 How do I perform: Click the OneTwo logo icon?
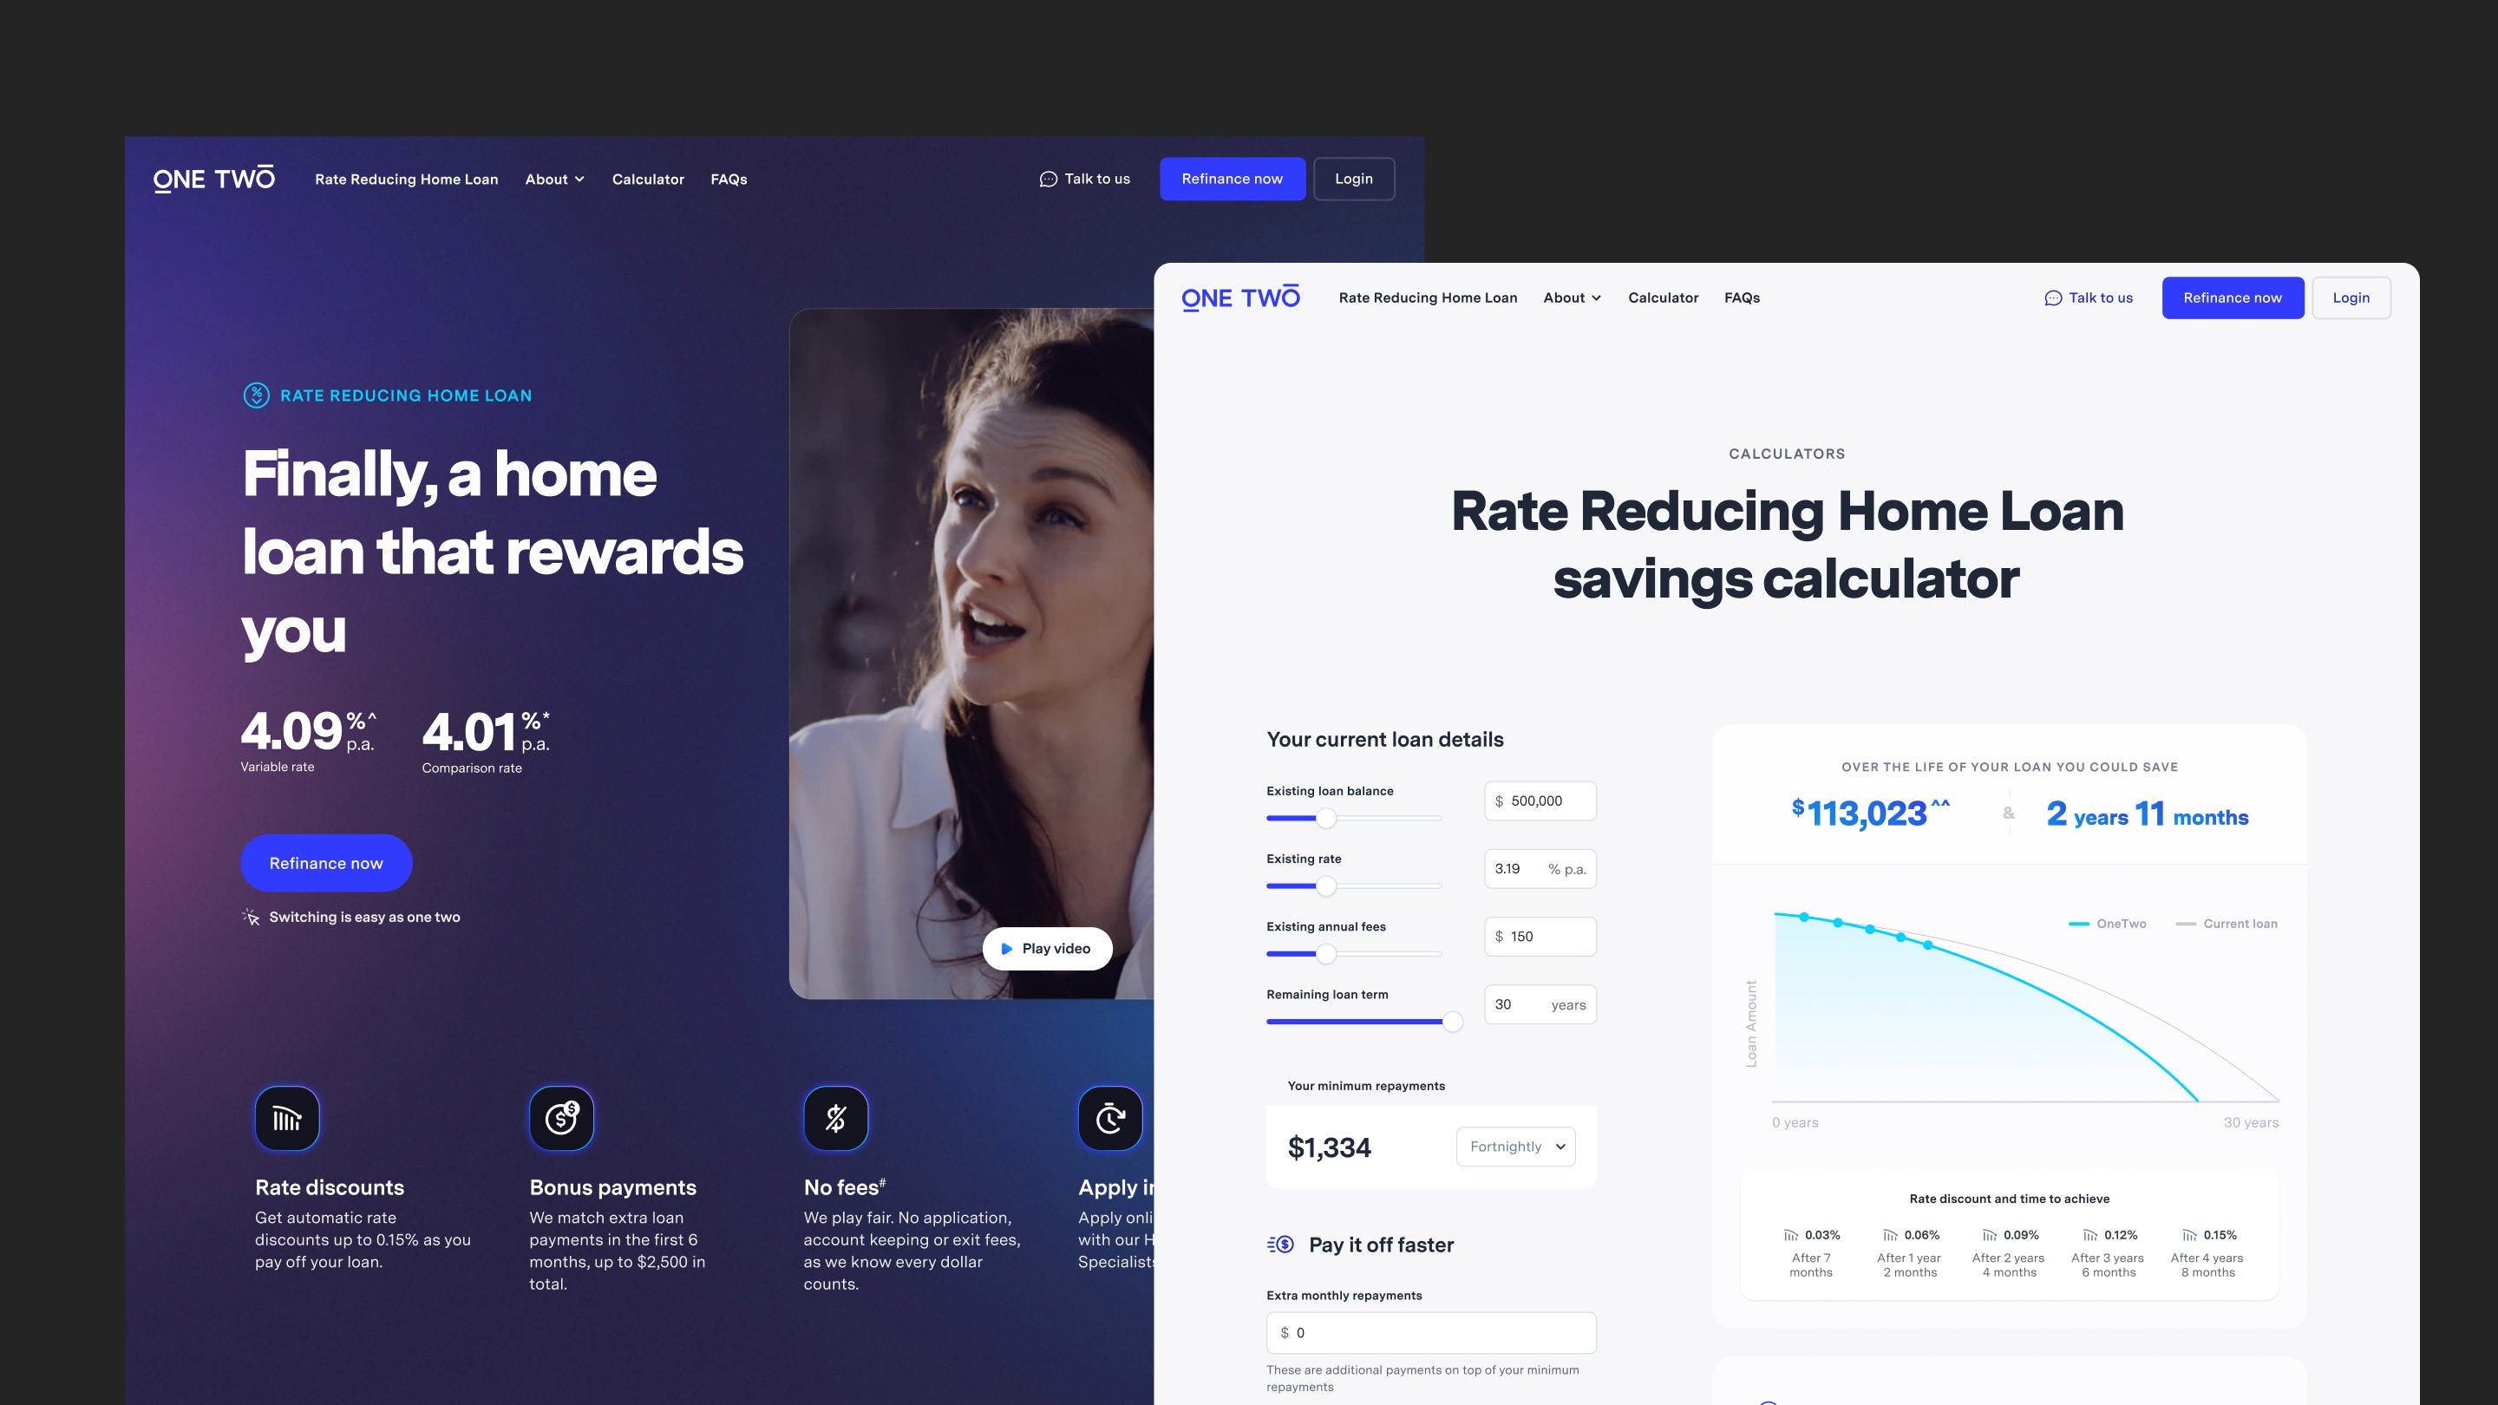(x=214, y=179)
